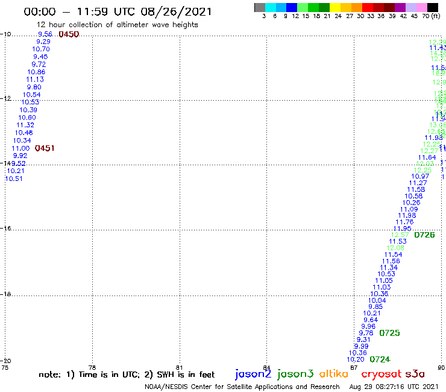The width and height of the screenshot is (446, 392).
Task: Click the wave height value '11.34'
Action: pyautogui.click(x=389, y=268)
